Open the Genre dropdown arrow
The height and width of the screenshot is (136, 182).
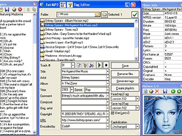pyautogui.click(x=108, y=90)
